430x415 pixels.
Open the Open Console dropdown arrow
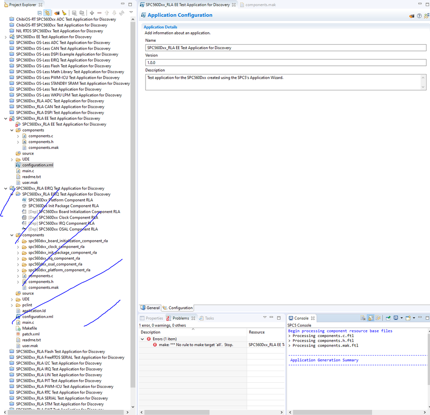[414, 318]
